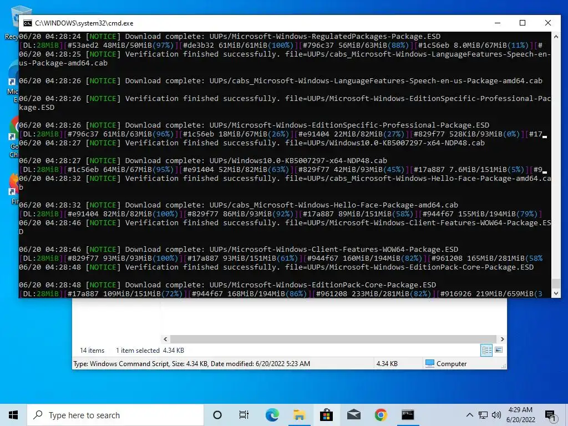Image resolution: width=568 pixels, height=426 pixels.
Task: Click the KB5007297-x64-NDP48.cab download complete line
Action: 203,160
